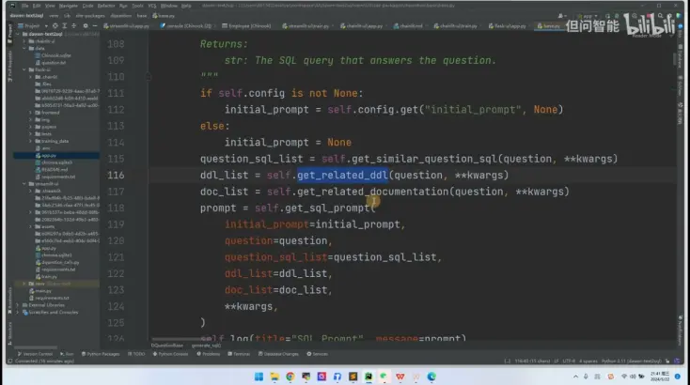Viewport: 690px width, 385px height.
Task: Select main.py in the project tree
Action: click(x=42, y=291)
